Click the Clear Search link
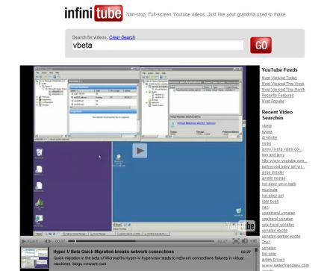The height and width of the screenshot is (271, 336). 122,37
